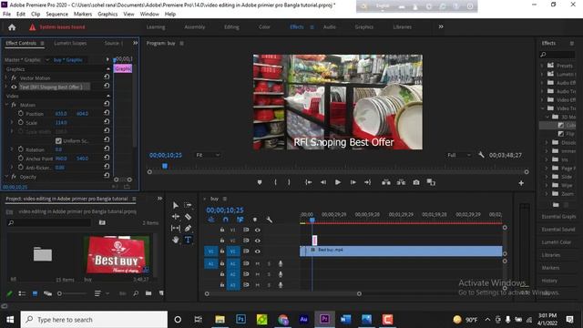Create new bin in project panel
Screen dimensions: 583x328
(148, 293)
